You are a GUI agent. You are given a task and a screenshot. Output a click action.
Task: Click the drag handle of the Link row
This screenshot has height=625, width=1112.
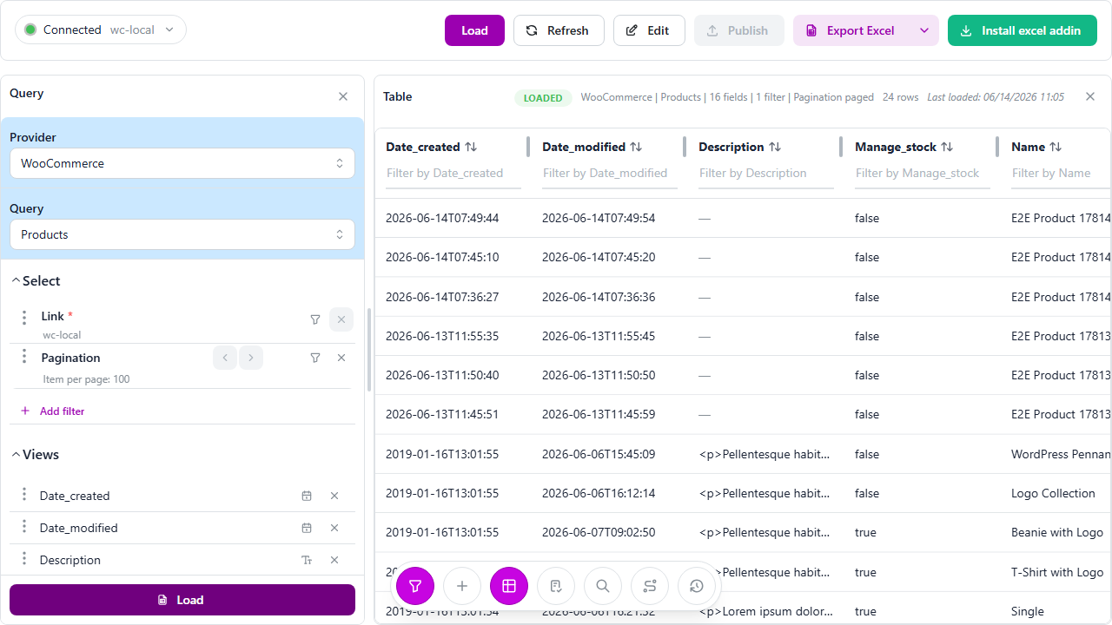pos(24,317)
